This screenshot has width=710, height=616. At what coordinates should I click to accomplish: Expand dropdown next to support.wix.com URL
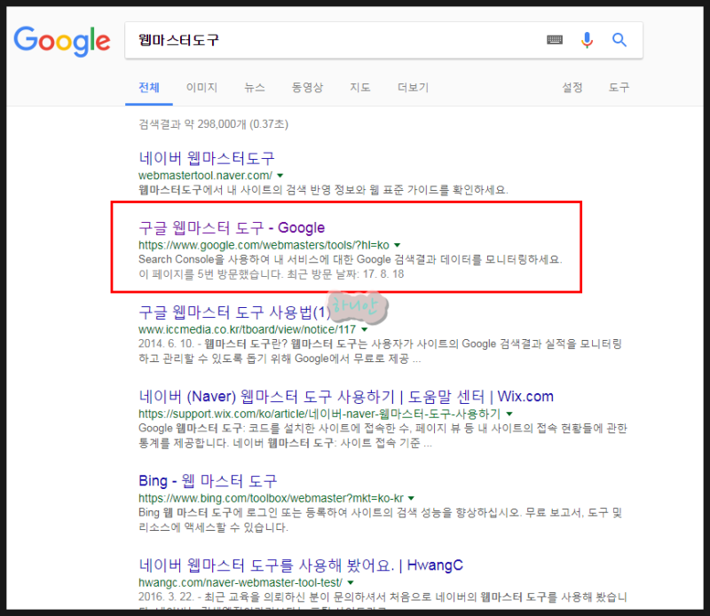(x=509, y=414)
